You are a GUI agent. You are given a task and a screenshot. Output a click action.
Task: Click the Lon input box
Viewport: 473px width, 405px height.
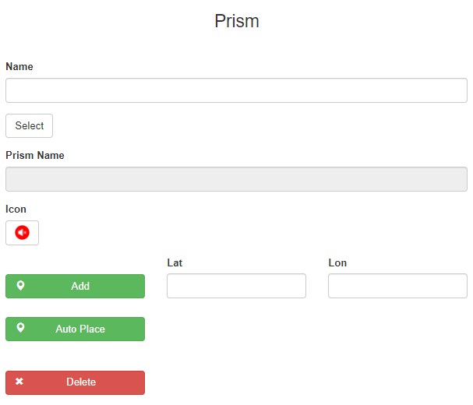coord(397,286)
